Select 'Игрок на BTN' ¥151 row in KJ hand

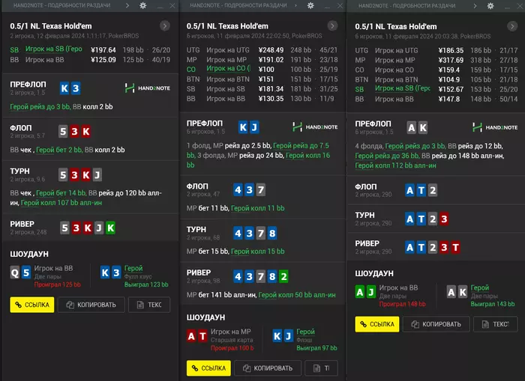pyautogui.click(x=262, y=79)
